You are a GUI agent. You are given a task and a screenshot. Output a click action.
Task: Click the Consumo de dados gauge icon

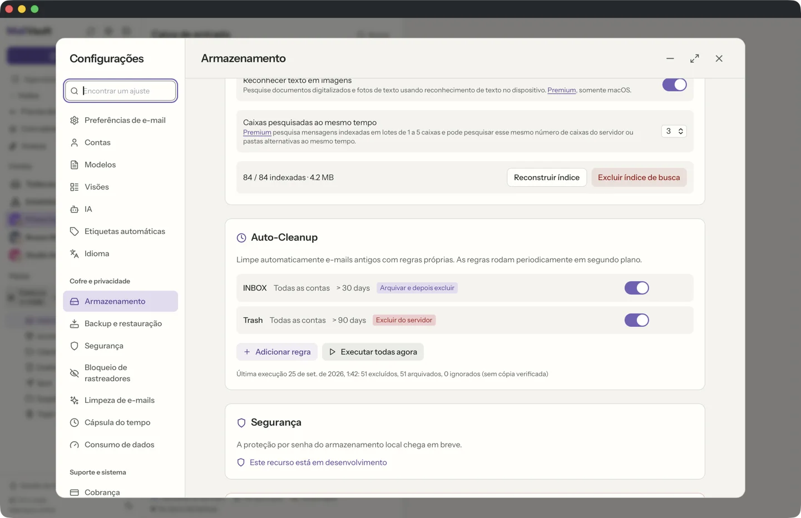(x=75, y=445)
